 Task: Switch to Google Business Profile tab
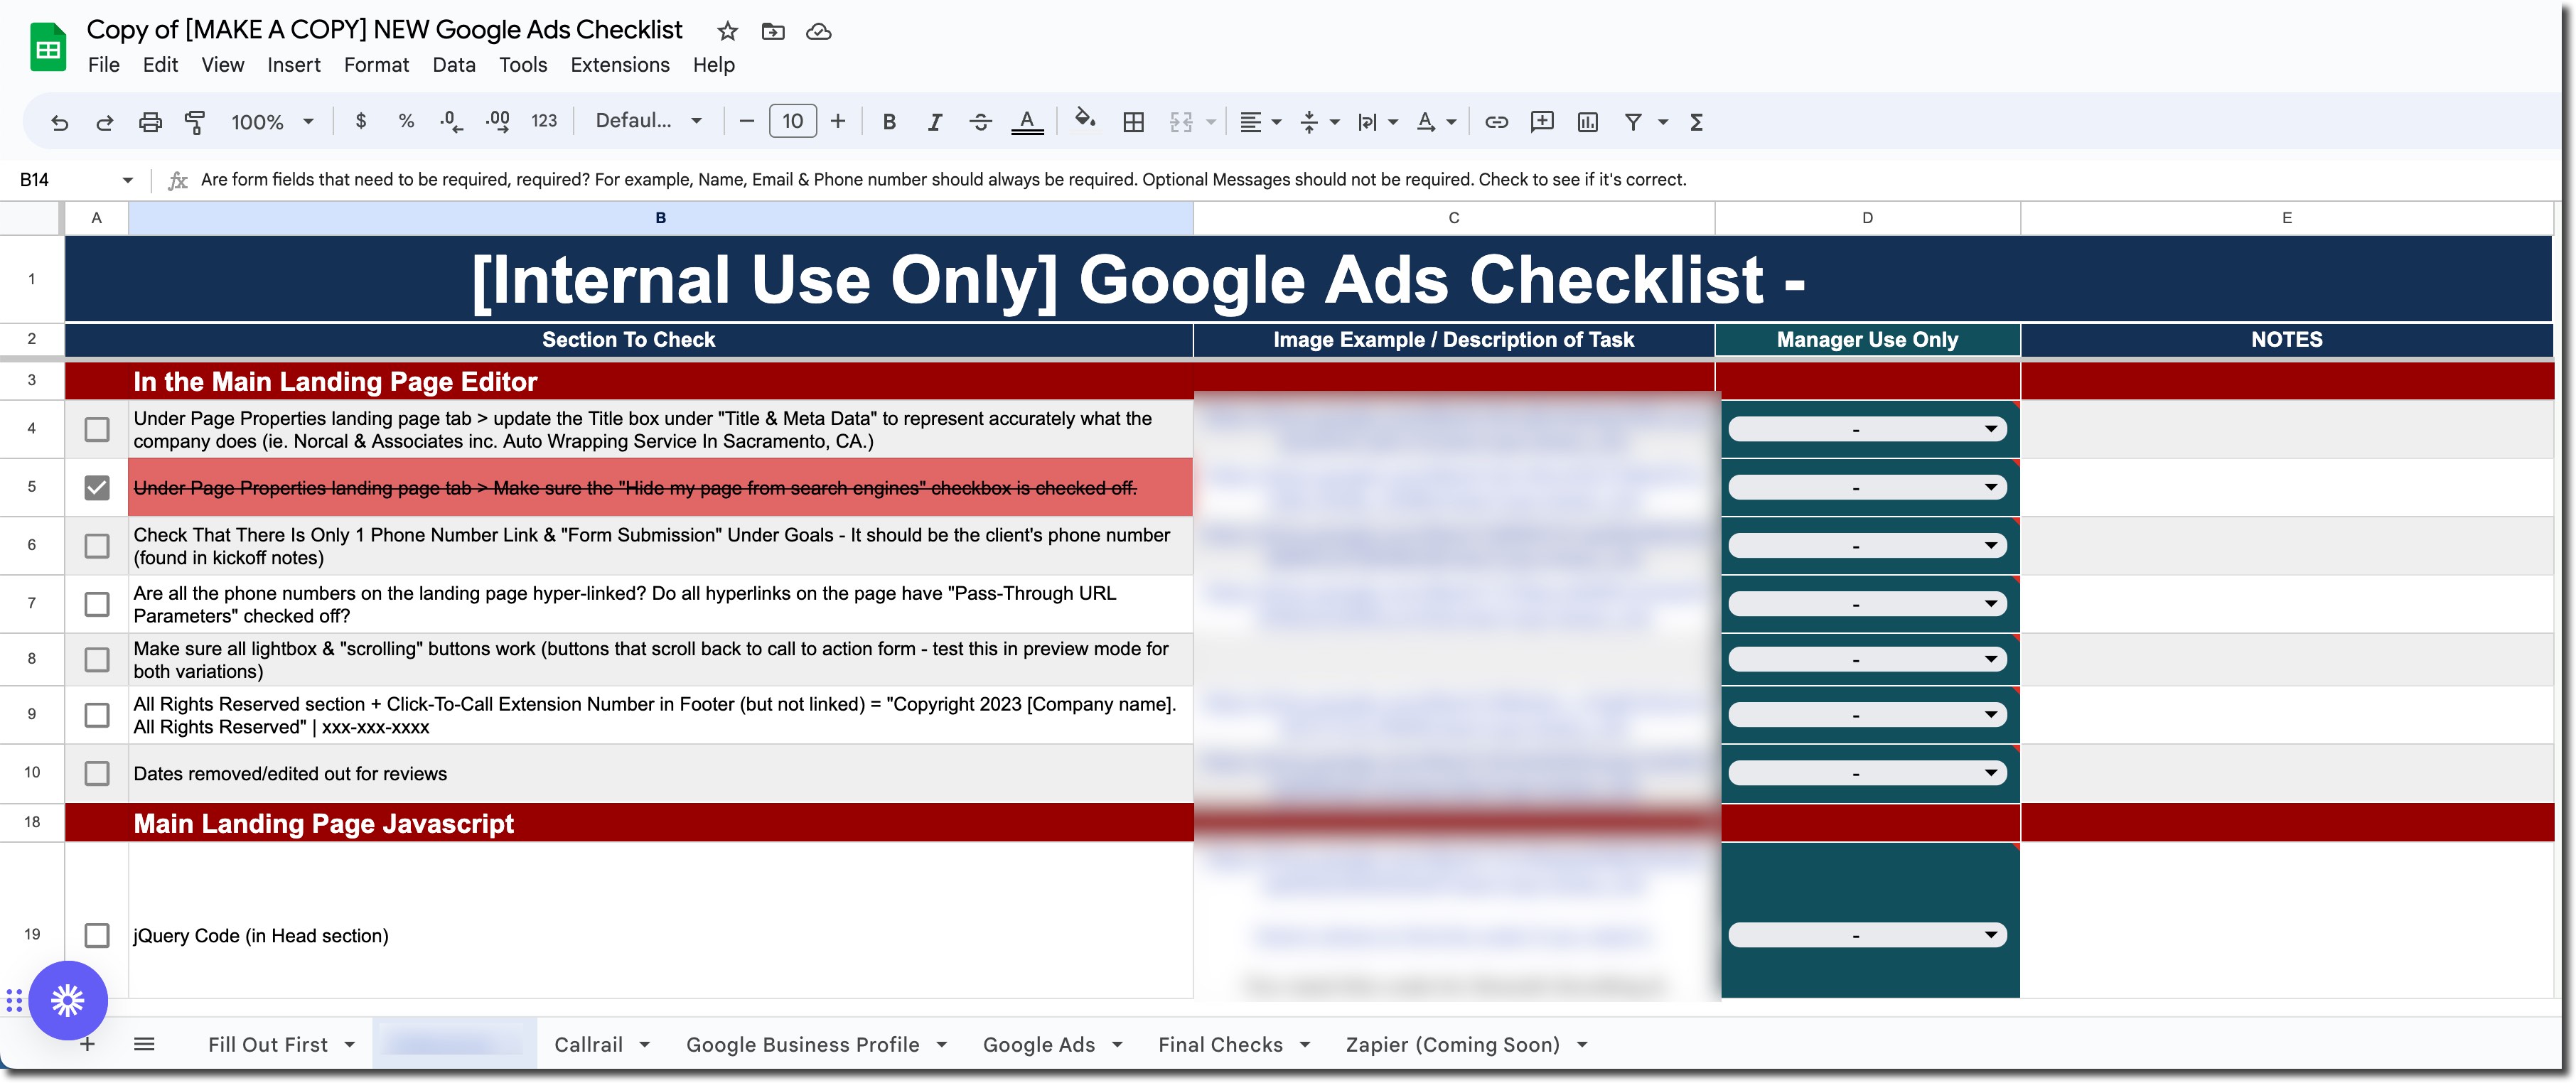(x=802, y=1045)
